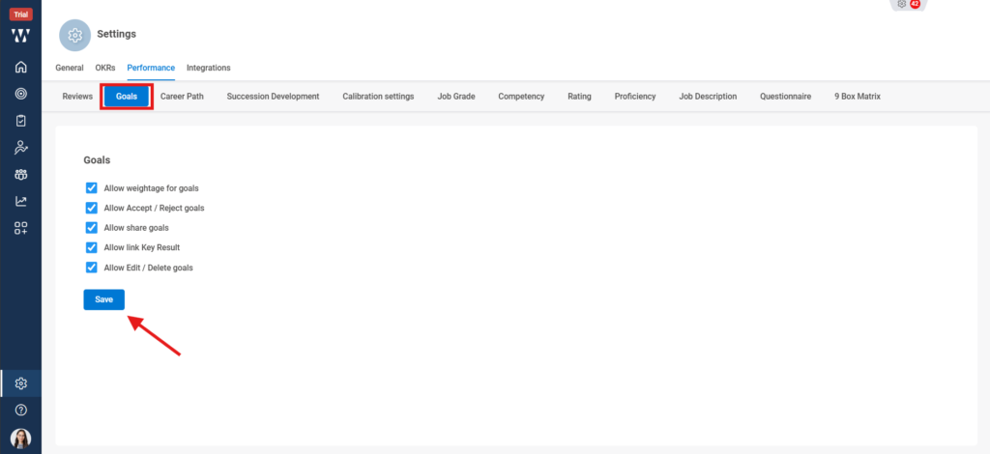The image size is (990, 454).
Task: Open the performance person icon in sidebar
Action: click(21, 148)
